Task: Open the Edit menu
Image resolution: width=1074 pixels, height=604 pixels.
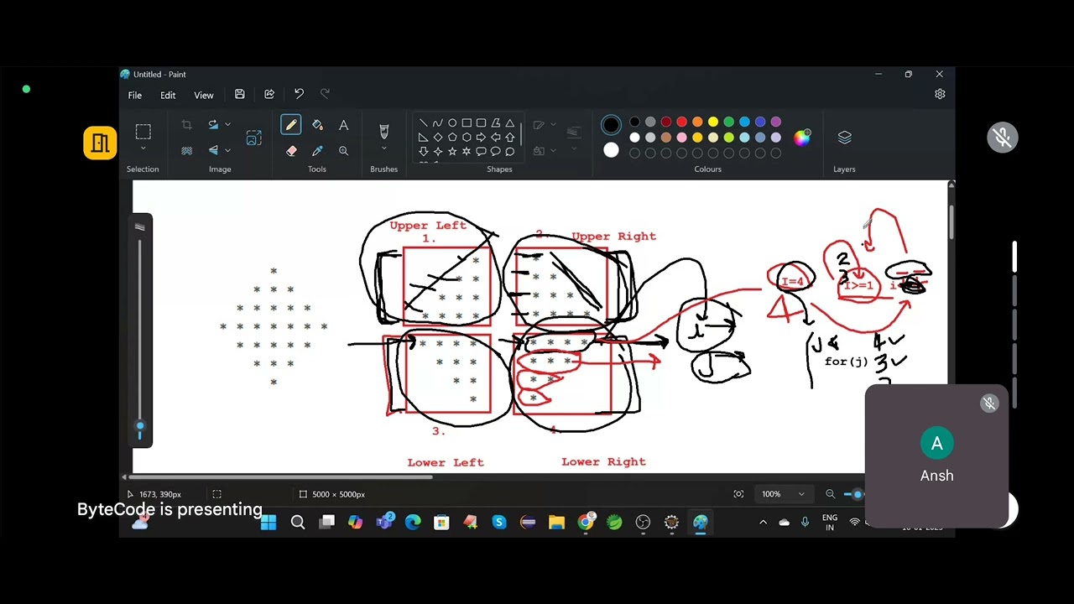Action: [x=168, y=95]
